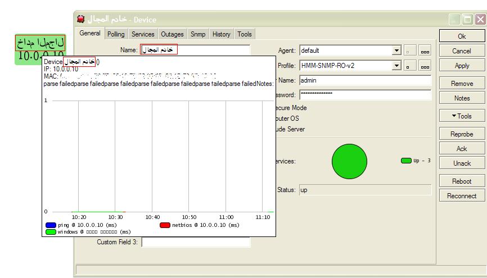
Task: Click the Reconnect button
Action: [x=462, y=196]
